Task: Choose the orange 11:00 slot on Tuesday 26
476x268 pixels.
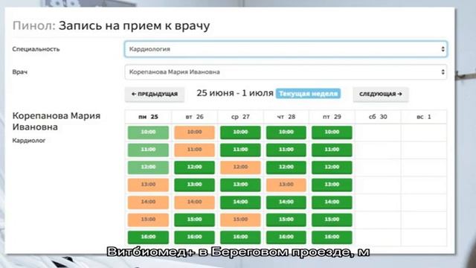Action: click(194, 150)
